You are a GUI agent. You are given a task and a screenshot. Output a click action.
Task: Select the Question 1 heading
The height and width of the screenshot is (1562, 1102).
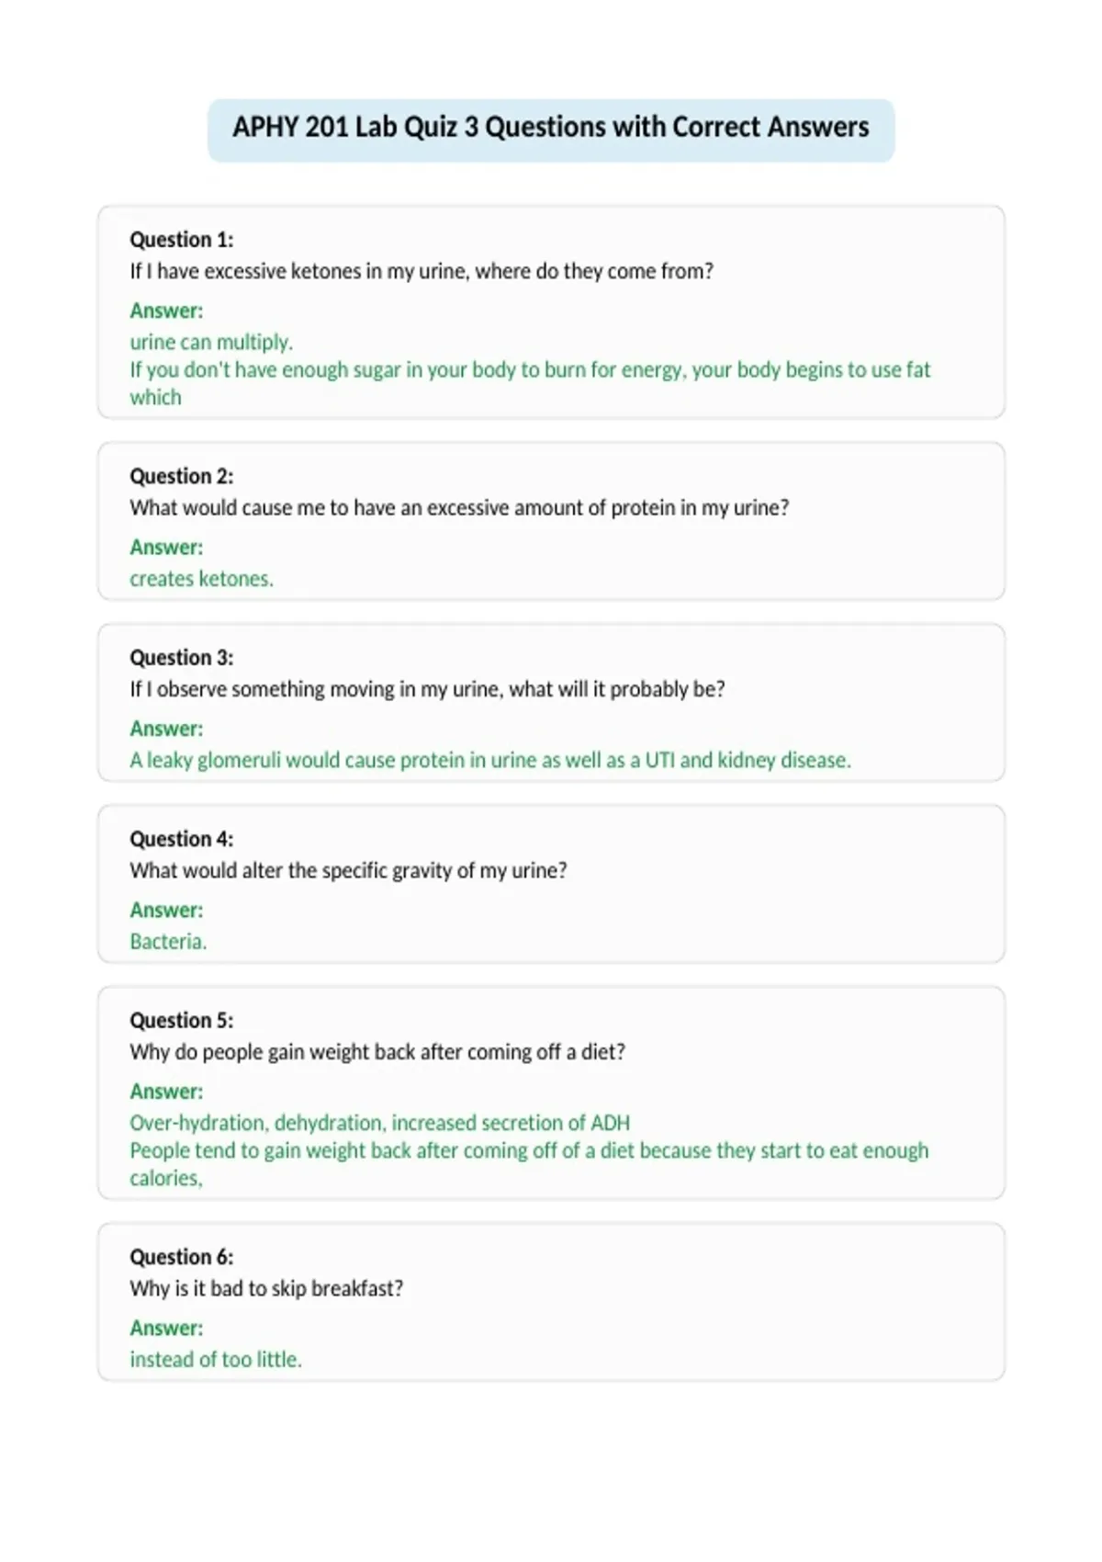182,240
